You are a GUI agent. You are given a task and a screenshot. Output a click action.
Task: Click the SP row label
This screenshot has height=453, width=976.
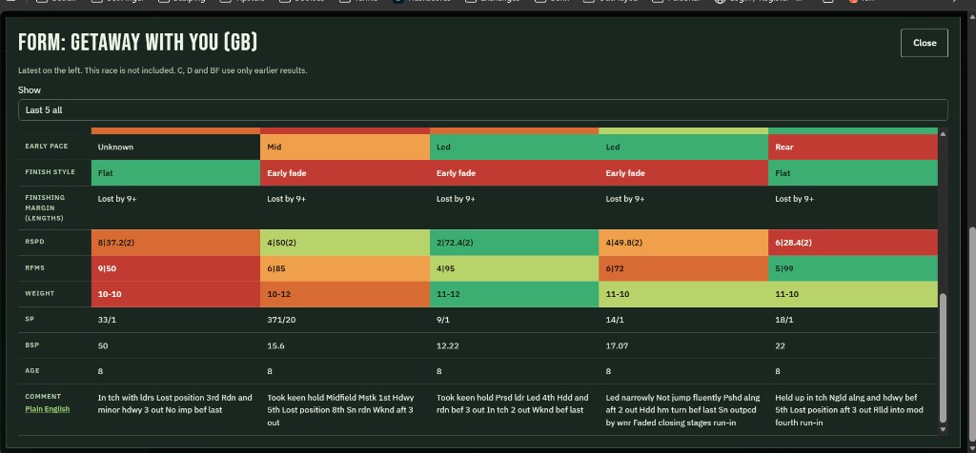coord(29,320)
